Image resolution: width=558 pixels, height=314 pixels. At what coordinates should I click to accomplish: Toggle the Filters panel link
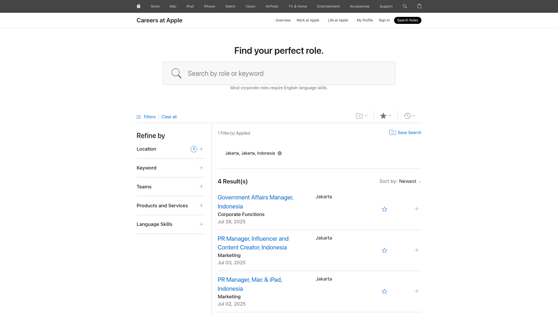(150, 117)
